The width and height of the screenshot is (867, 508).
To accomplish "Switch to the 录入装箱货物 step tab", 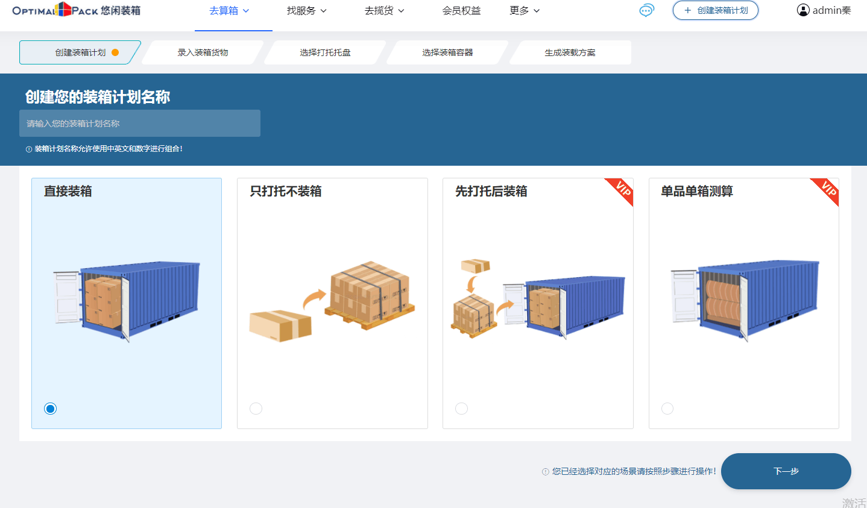I will [x=203, y=52].
